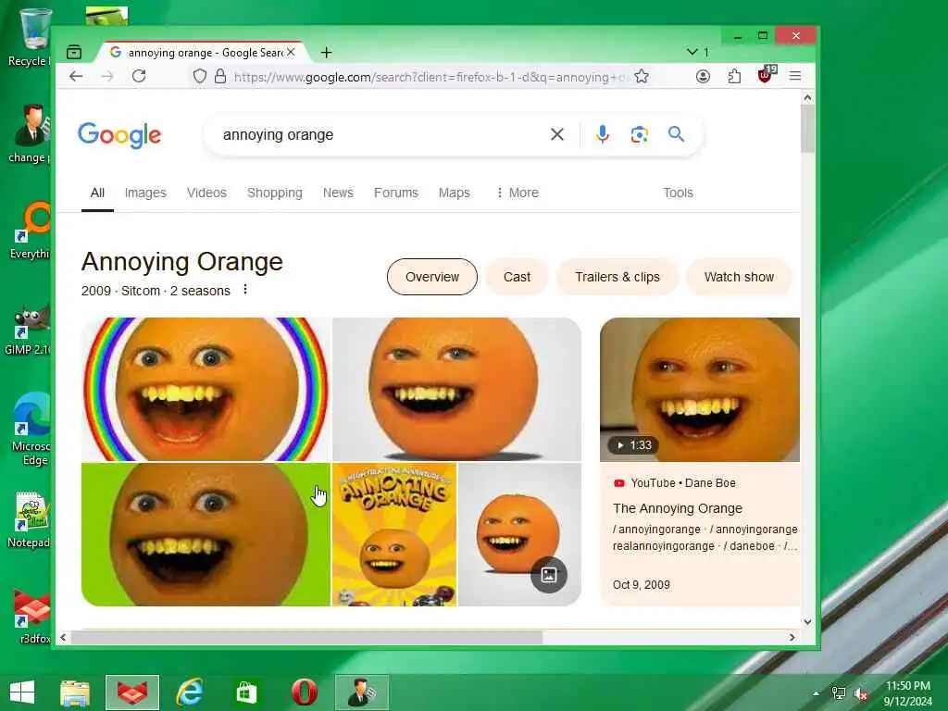Open tracking protection shield icon
The height and width of the screenshot is (711, 948).
point(200,76)
